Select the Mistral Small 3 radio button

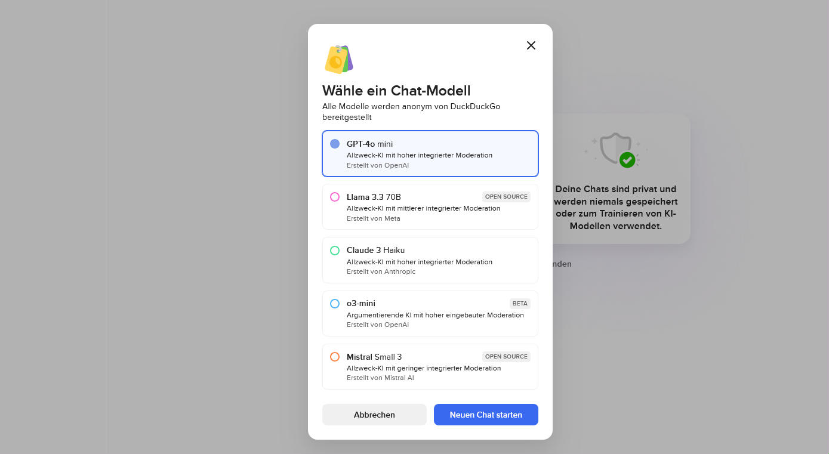pos(335,357)
